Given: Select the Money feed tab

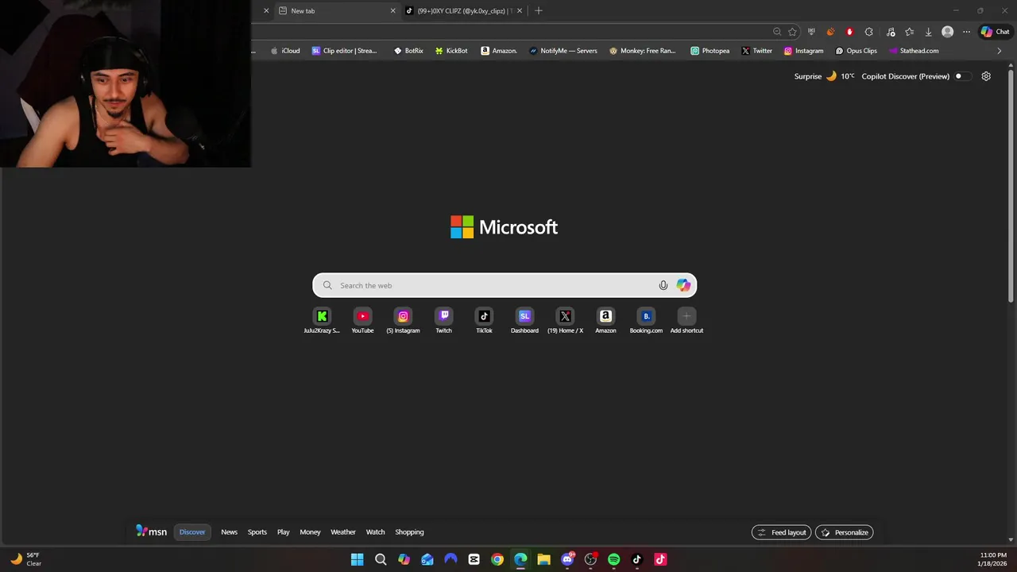Looking at the screenshot, I should click(310, 532).
